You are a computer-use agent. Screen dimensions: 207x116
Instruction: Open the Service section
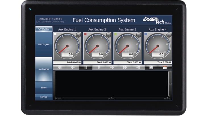(44, 97)
